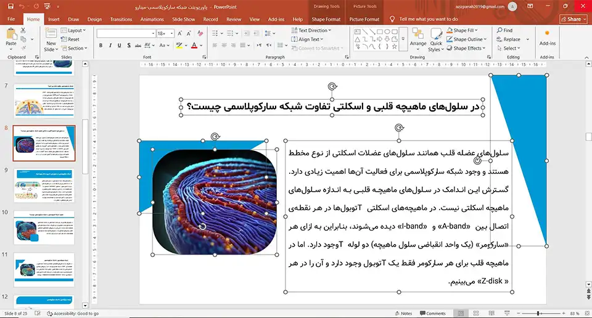The width and height of the screenshot is (592, 318).
Task: Click the Cut scissors icon
Action: pyautogui.click(x=23, y=30)
